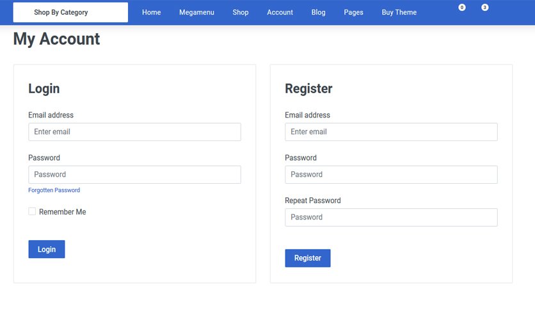Screen dimensions: 535x309
Task: Go to the Home menu item
Action: pos(152,12)
